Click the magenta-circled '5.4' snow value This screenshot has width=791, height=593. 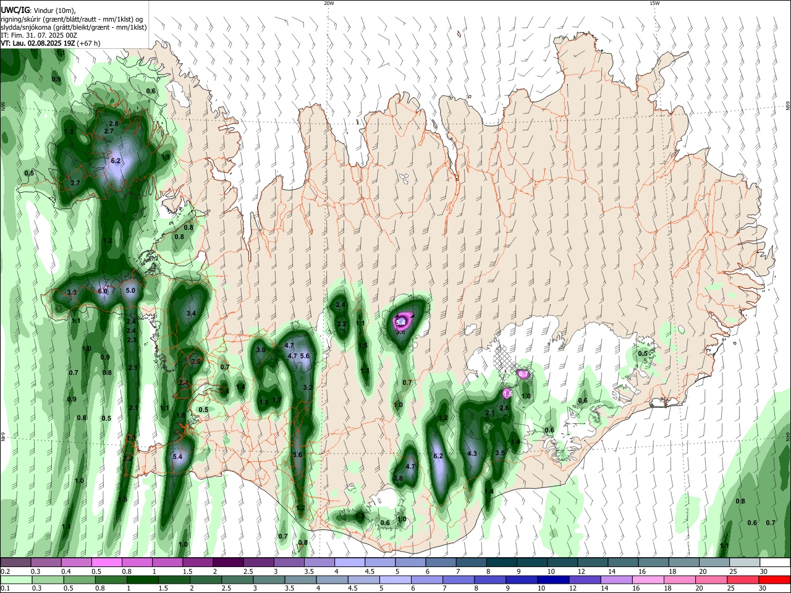point(400,322)
